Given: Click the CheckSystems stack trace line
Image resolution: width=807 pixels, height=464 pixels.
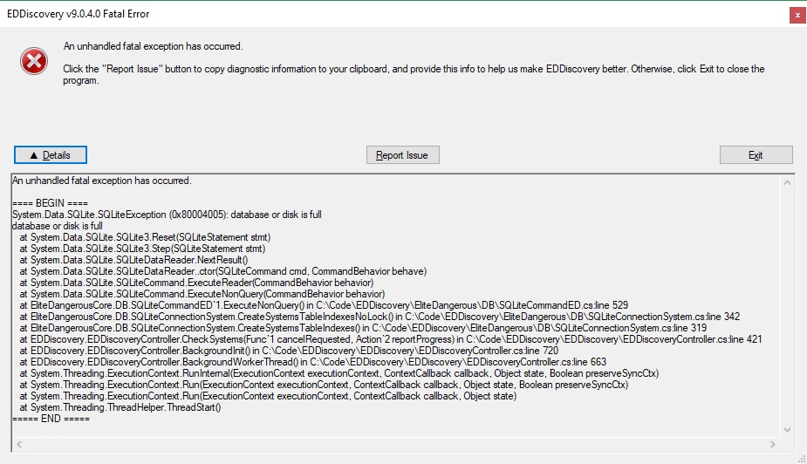Looking at the screenshot, I should [391, 339].
